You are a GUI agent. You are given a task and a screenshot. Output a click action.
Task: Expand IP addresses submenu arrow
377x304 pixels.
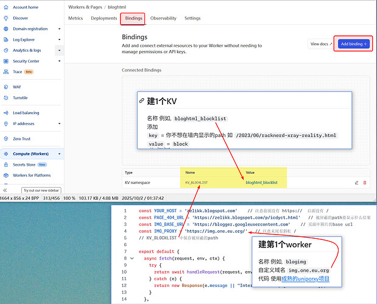point(60,124)
